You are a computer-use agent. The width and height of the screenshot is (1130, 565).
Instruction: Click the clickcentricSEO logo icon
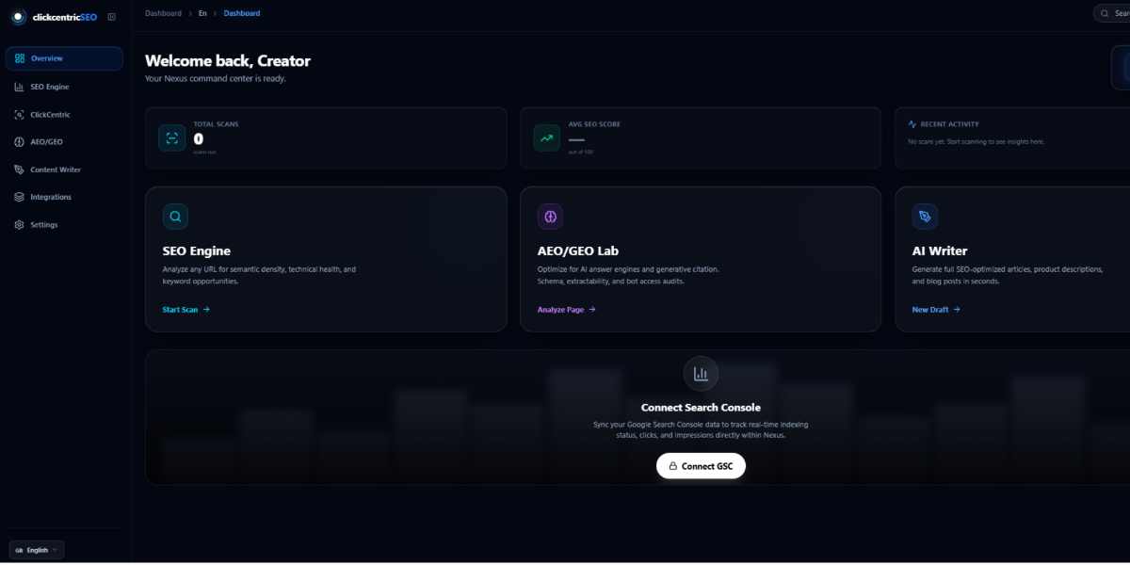click(x=18, y=17)
